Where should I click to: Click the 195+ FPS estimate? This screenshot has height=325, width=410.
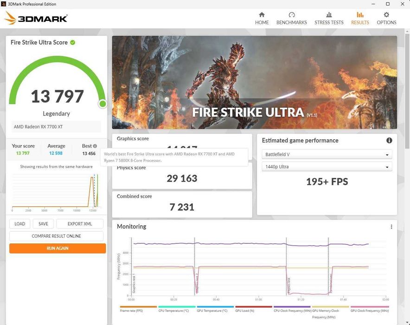click(x=327, y=182)
